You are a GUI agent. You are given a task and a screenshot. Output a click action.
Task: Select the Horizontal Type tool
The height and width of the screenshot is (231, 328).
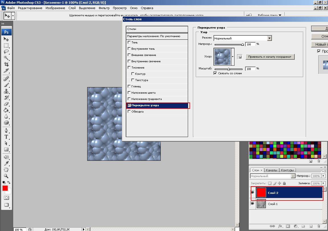[x=6, y=137]
